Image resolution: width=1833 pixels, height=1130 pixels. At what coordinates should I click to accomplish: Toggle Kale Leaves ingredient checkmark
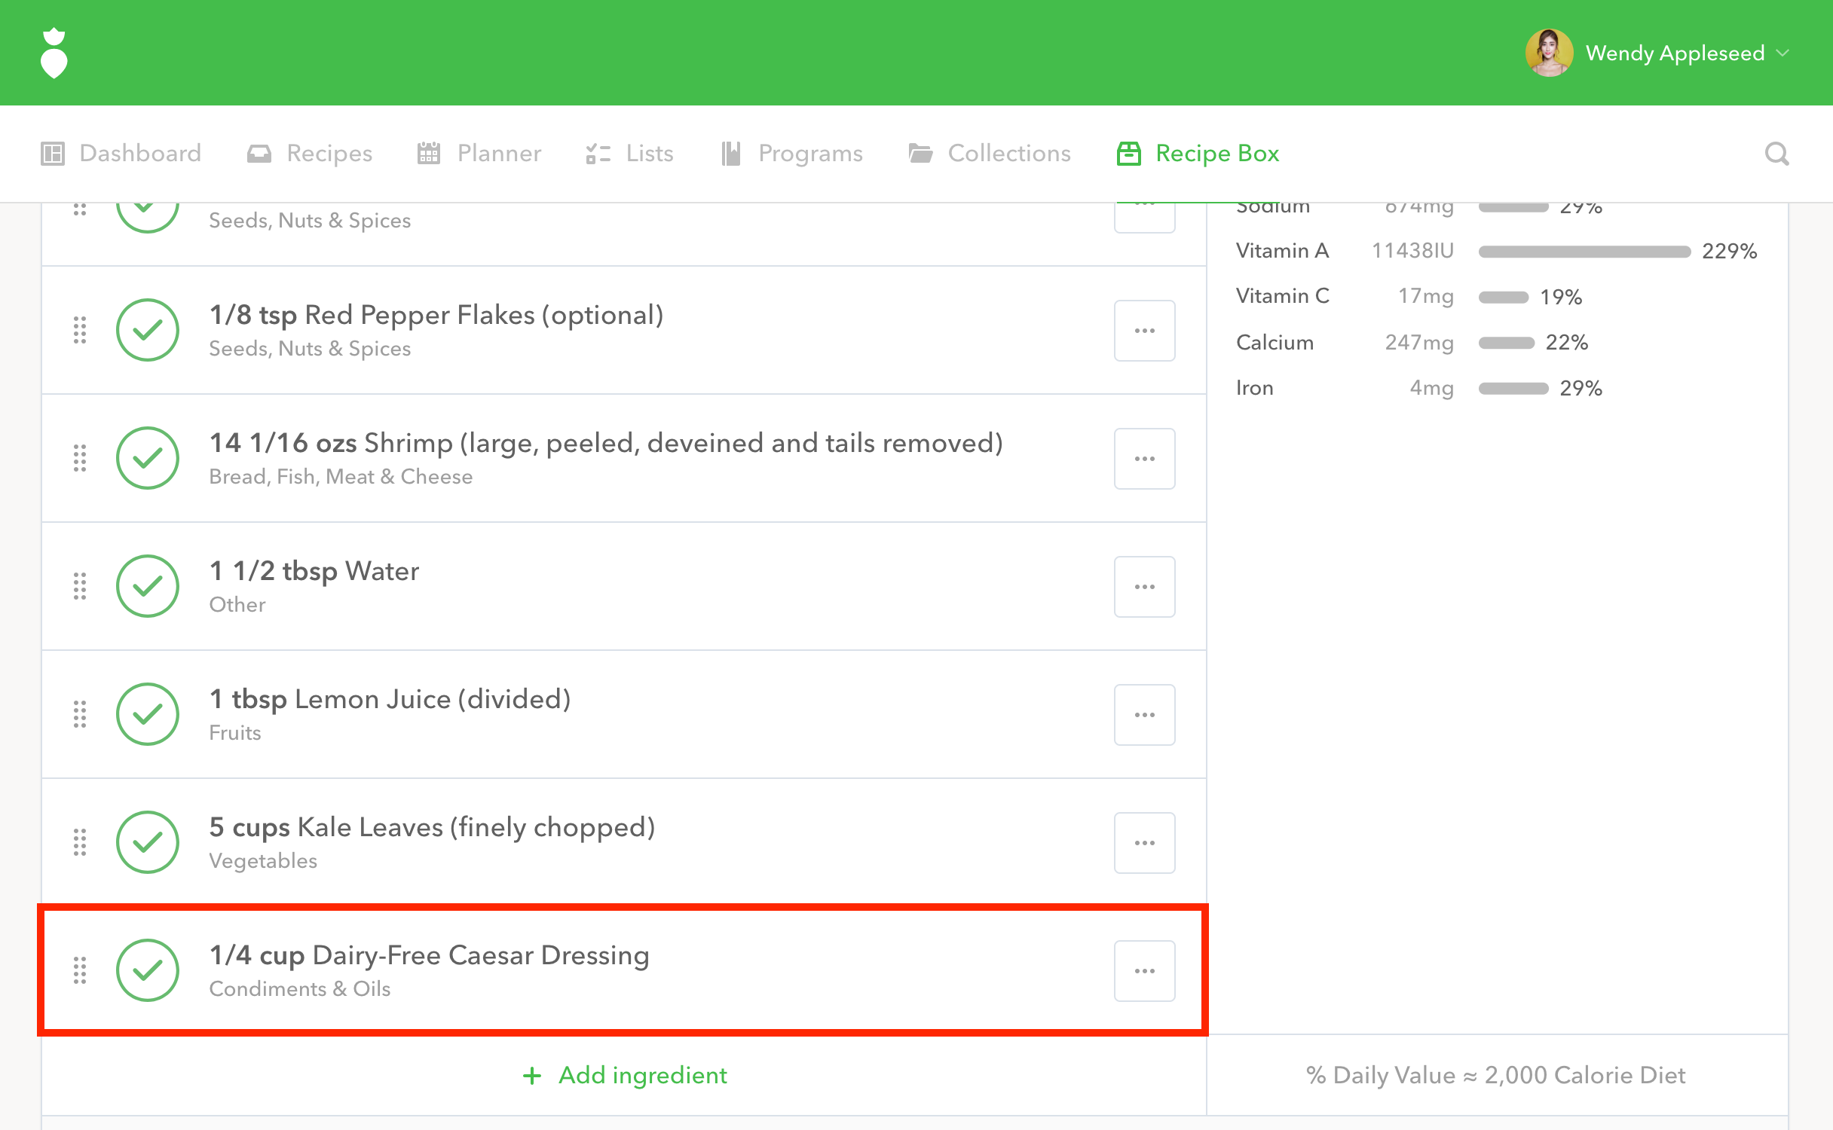pyautogui.click(x=148, y=842)
